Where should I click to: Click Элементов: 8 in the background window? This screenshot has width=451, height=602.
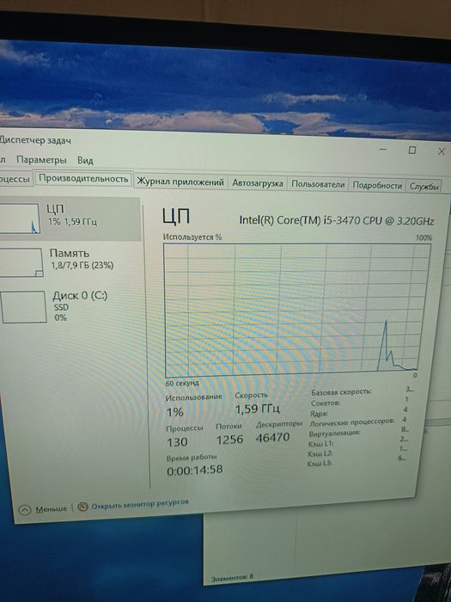pos(232,577)
